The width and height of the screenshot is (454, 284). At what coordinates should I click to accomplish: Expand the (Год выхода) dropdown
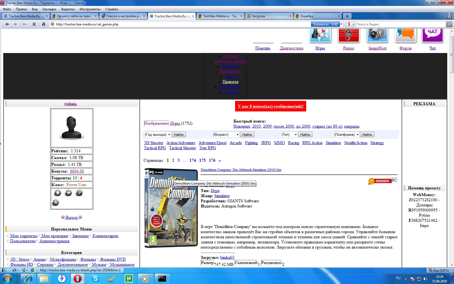[x=157, y=134]
